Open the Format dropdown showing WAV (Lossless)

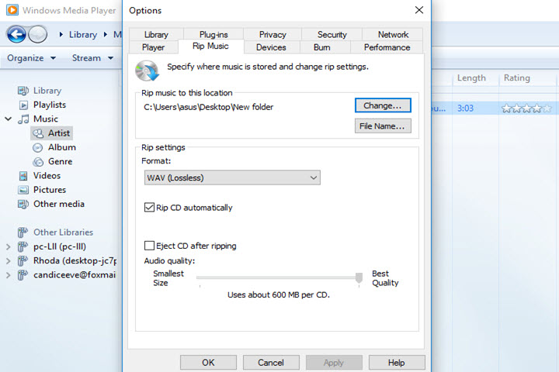point(232,177)
